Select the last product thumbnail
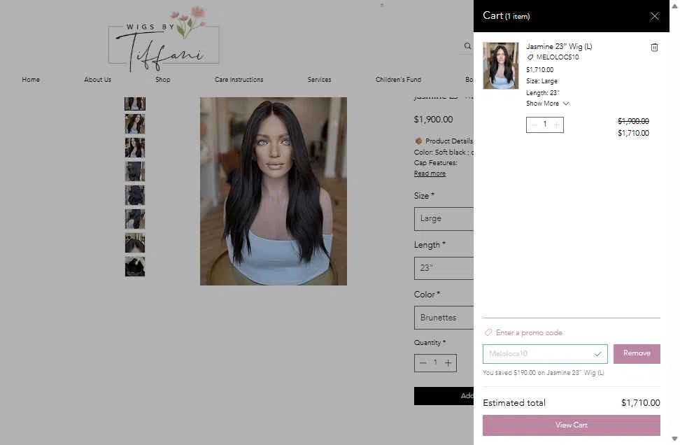Viewport: 680px width, 445px height. tap(135, 267)
